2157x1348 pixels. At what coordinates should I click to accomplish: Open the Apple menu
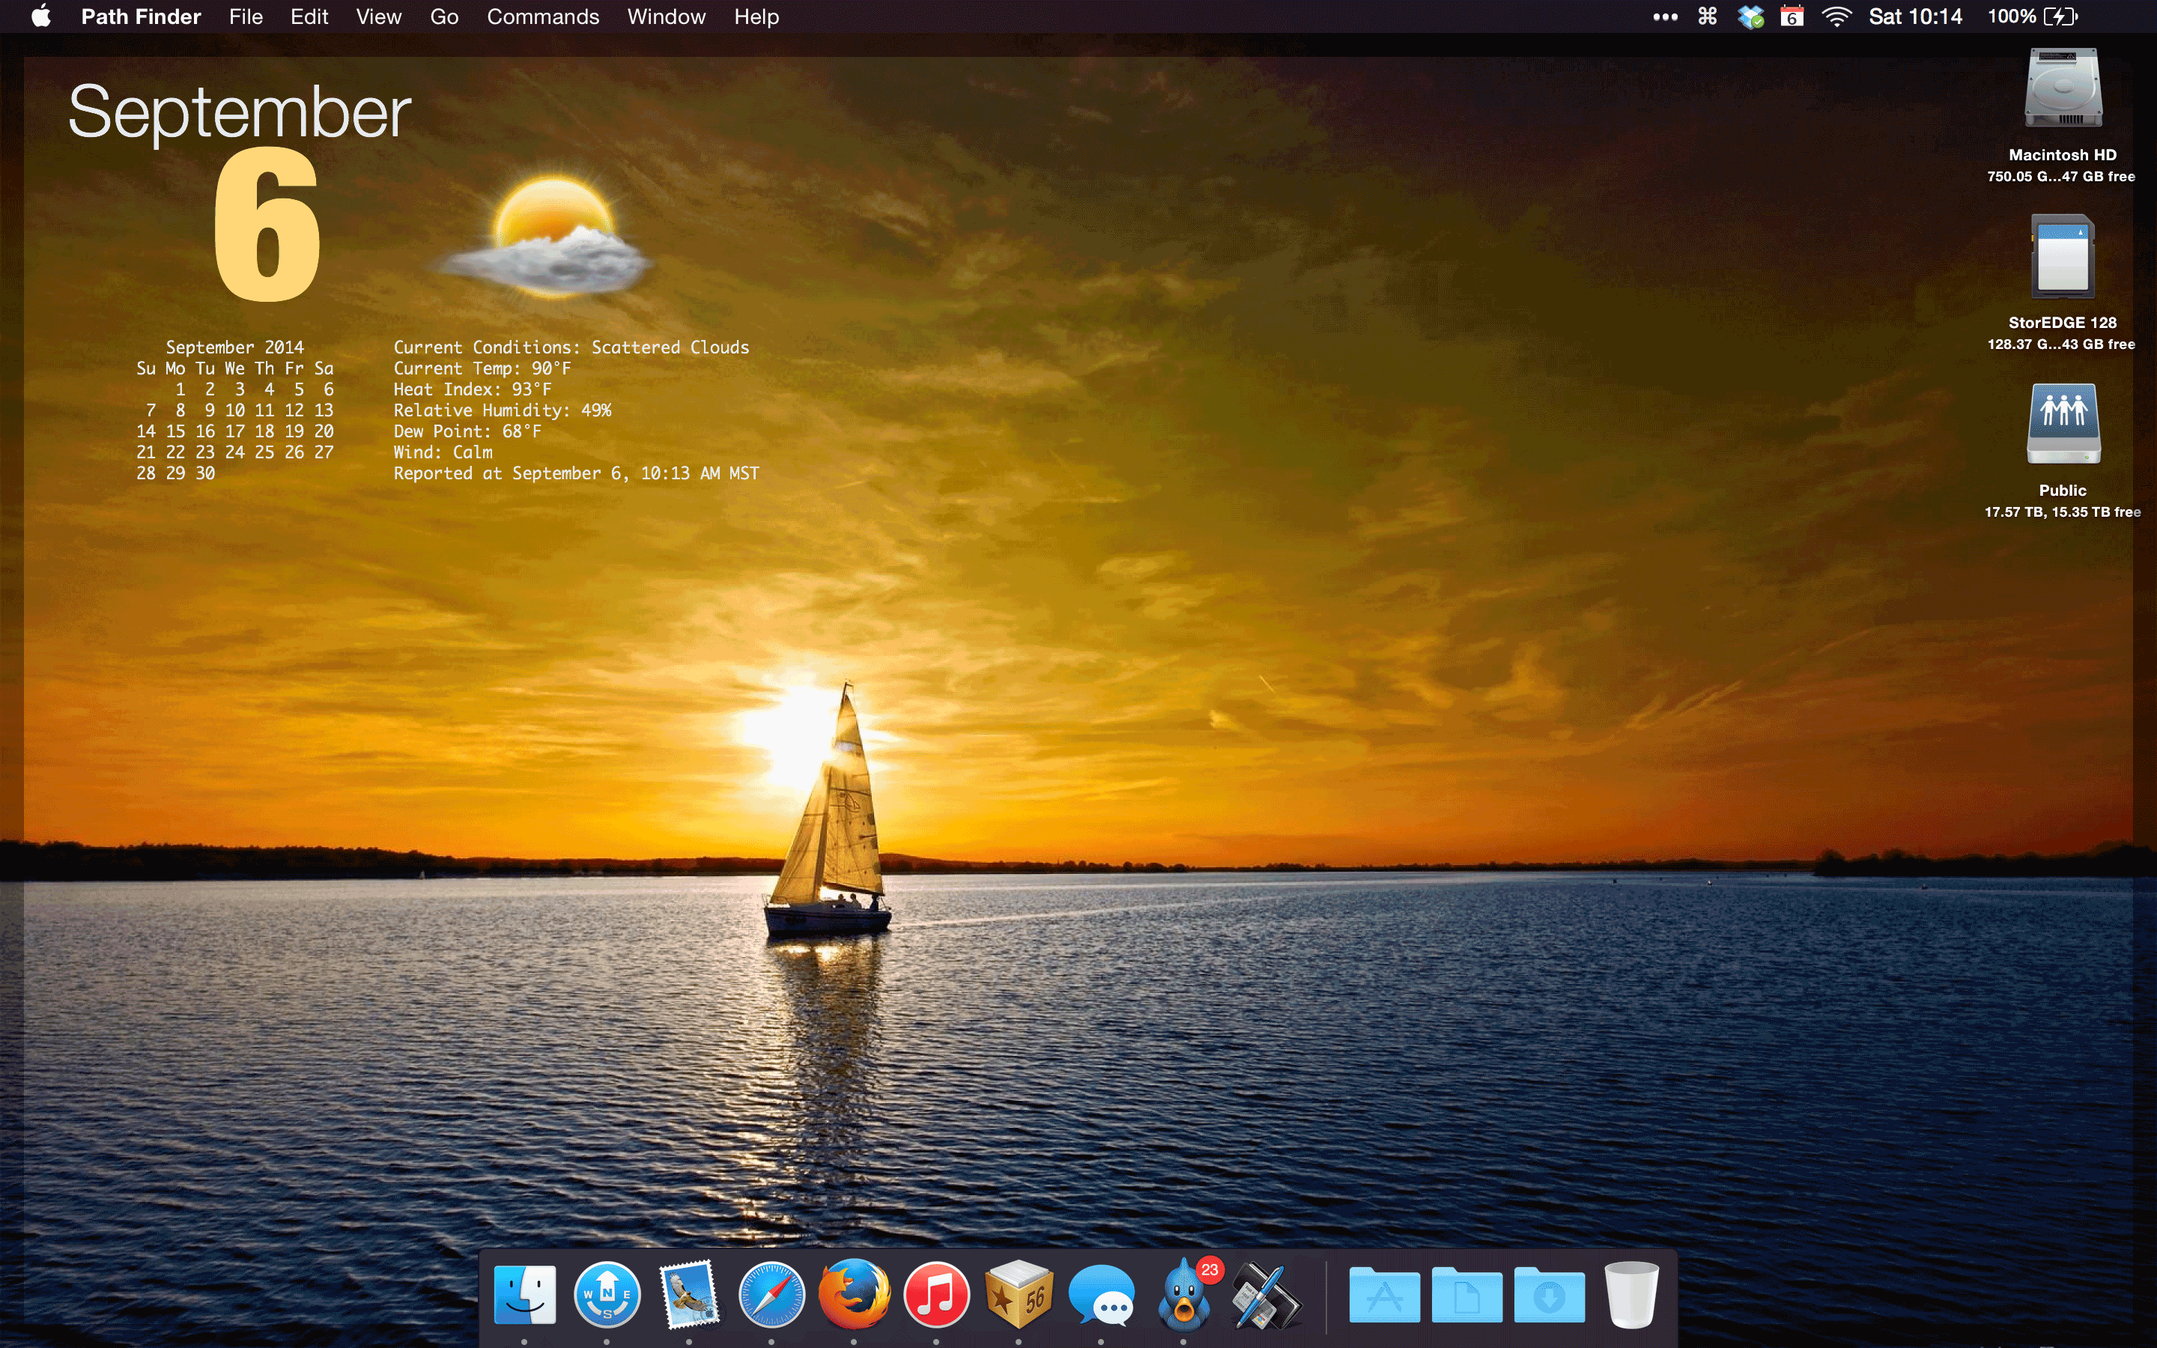coord(41,17)
